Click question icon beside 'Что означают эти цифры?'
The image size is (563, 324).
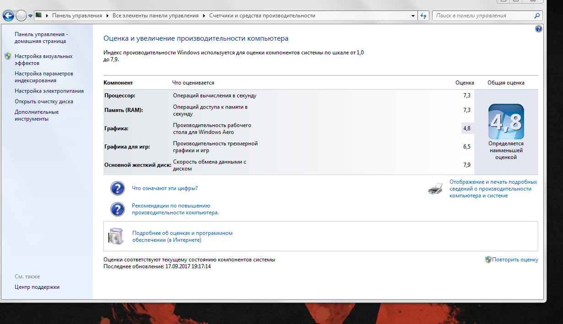(x=118, y=188)
